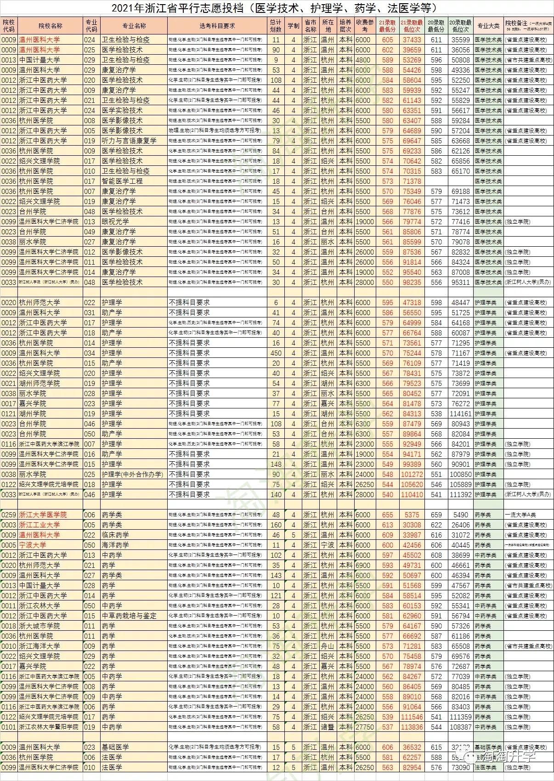The width and height of the screenshot is (554, 781).
Task: Click the 20录取最低分 header cell
Action: [x=436, y=26]
